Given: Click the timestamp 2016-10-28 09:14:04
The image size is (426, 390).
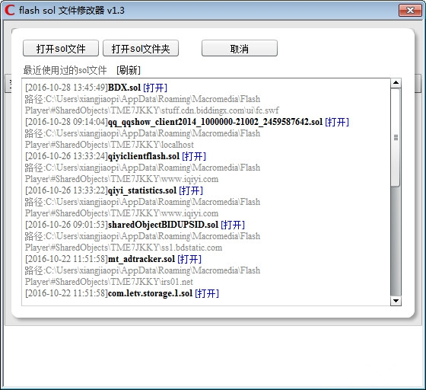Looking at the screenshot, I should coord(67,122).
